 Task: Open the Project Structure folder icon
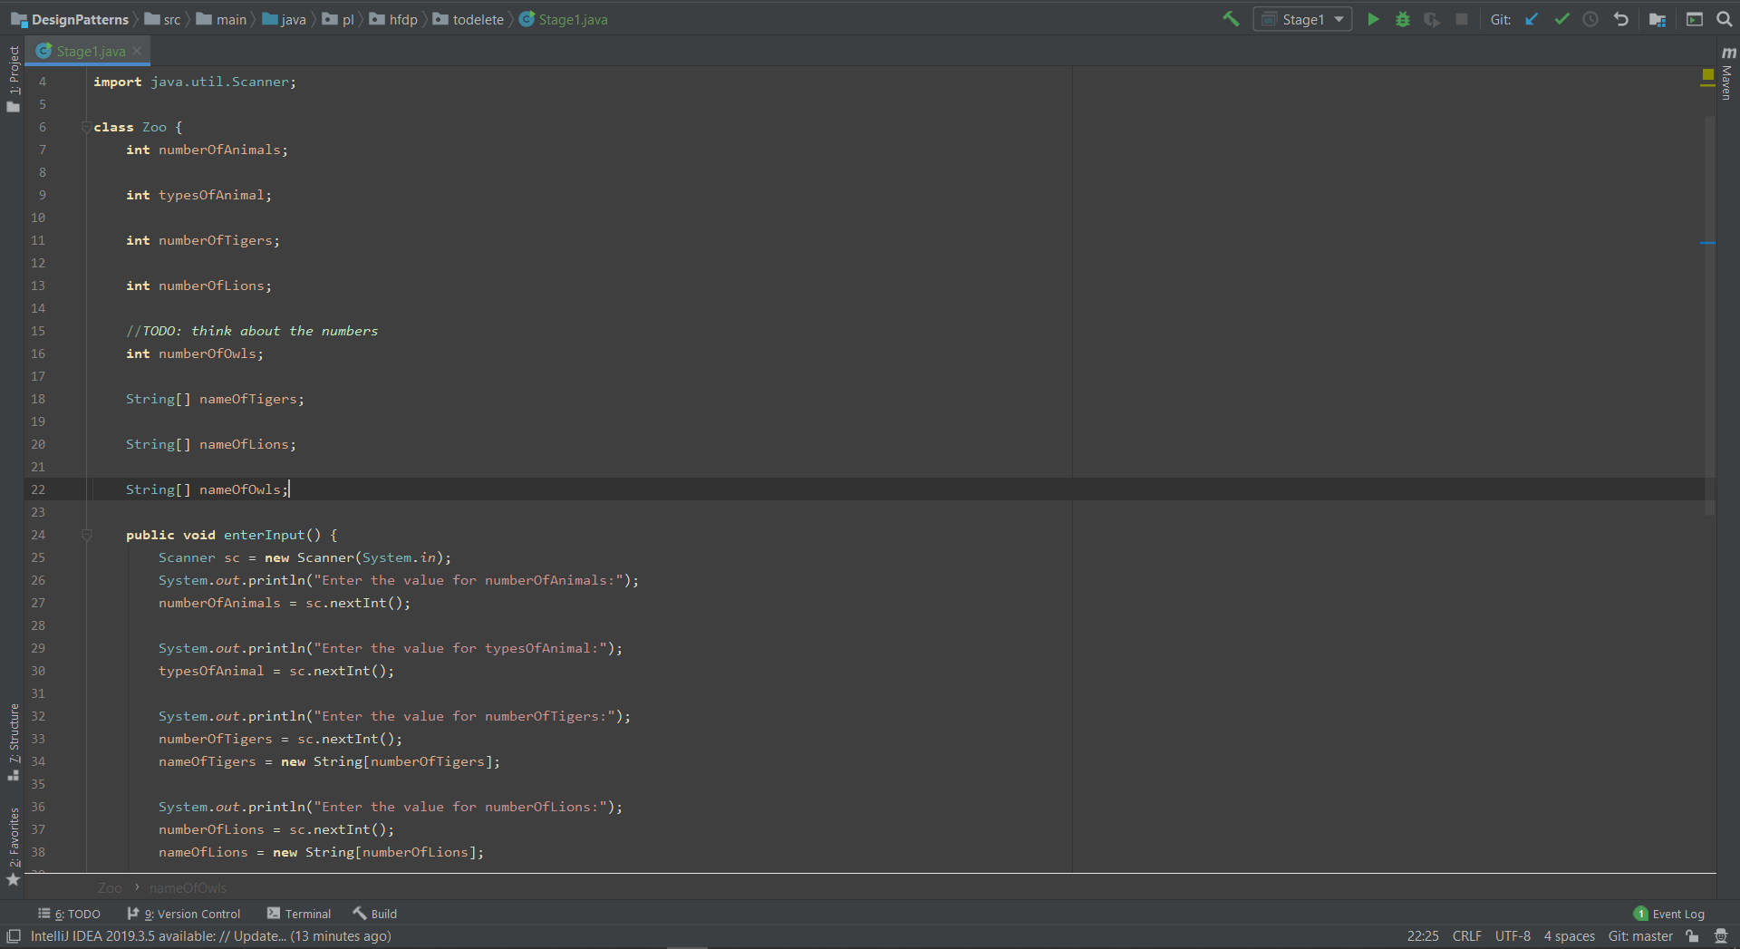tap(1658, 19)
